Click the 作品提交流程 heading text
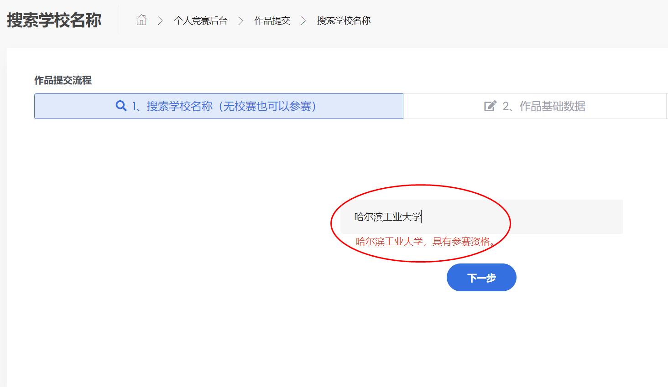This screenshot has width=668, height=387. [63, 80]
